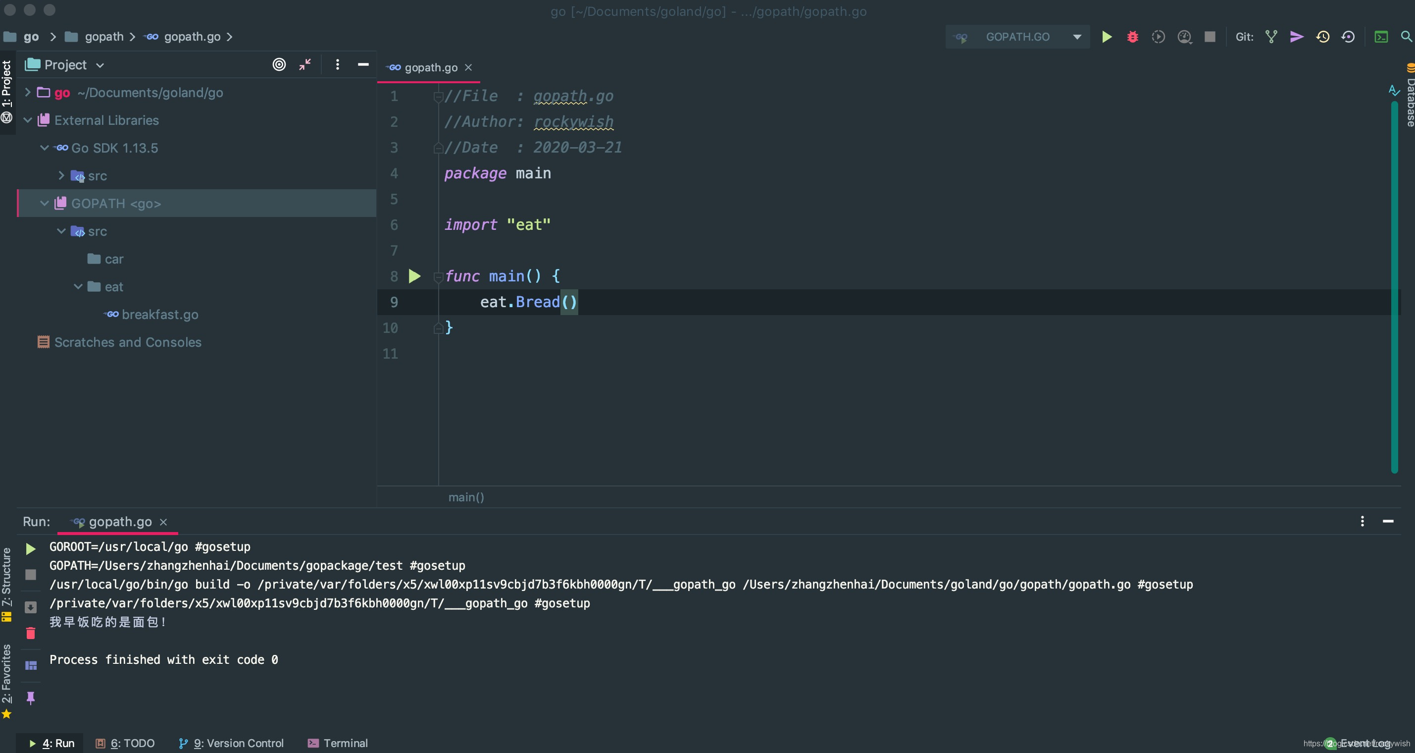Click the Git Rollback revert icon

coord(1348,37)
